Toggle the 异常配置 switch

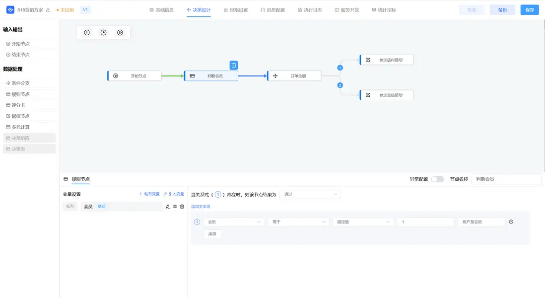point(437,179)
